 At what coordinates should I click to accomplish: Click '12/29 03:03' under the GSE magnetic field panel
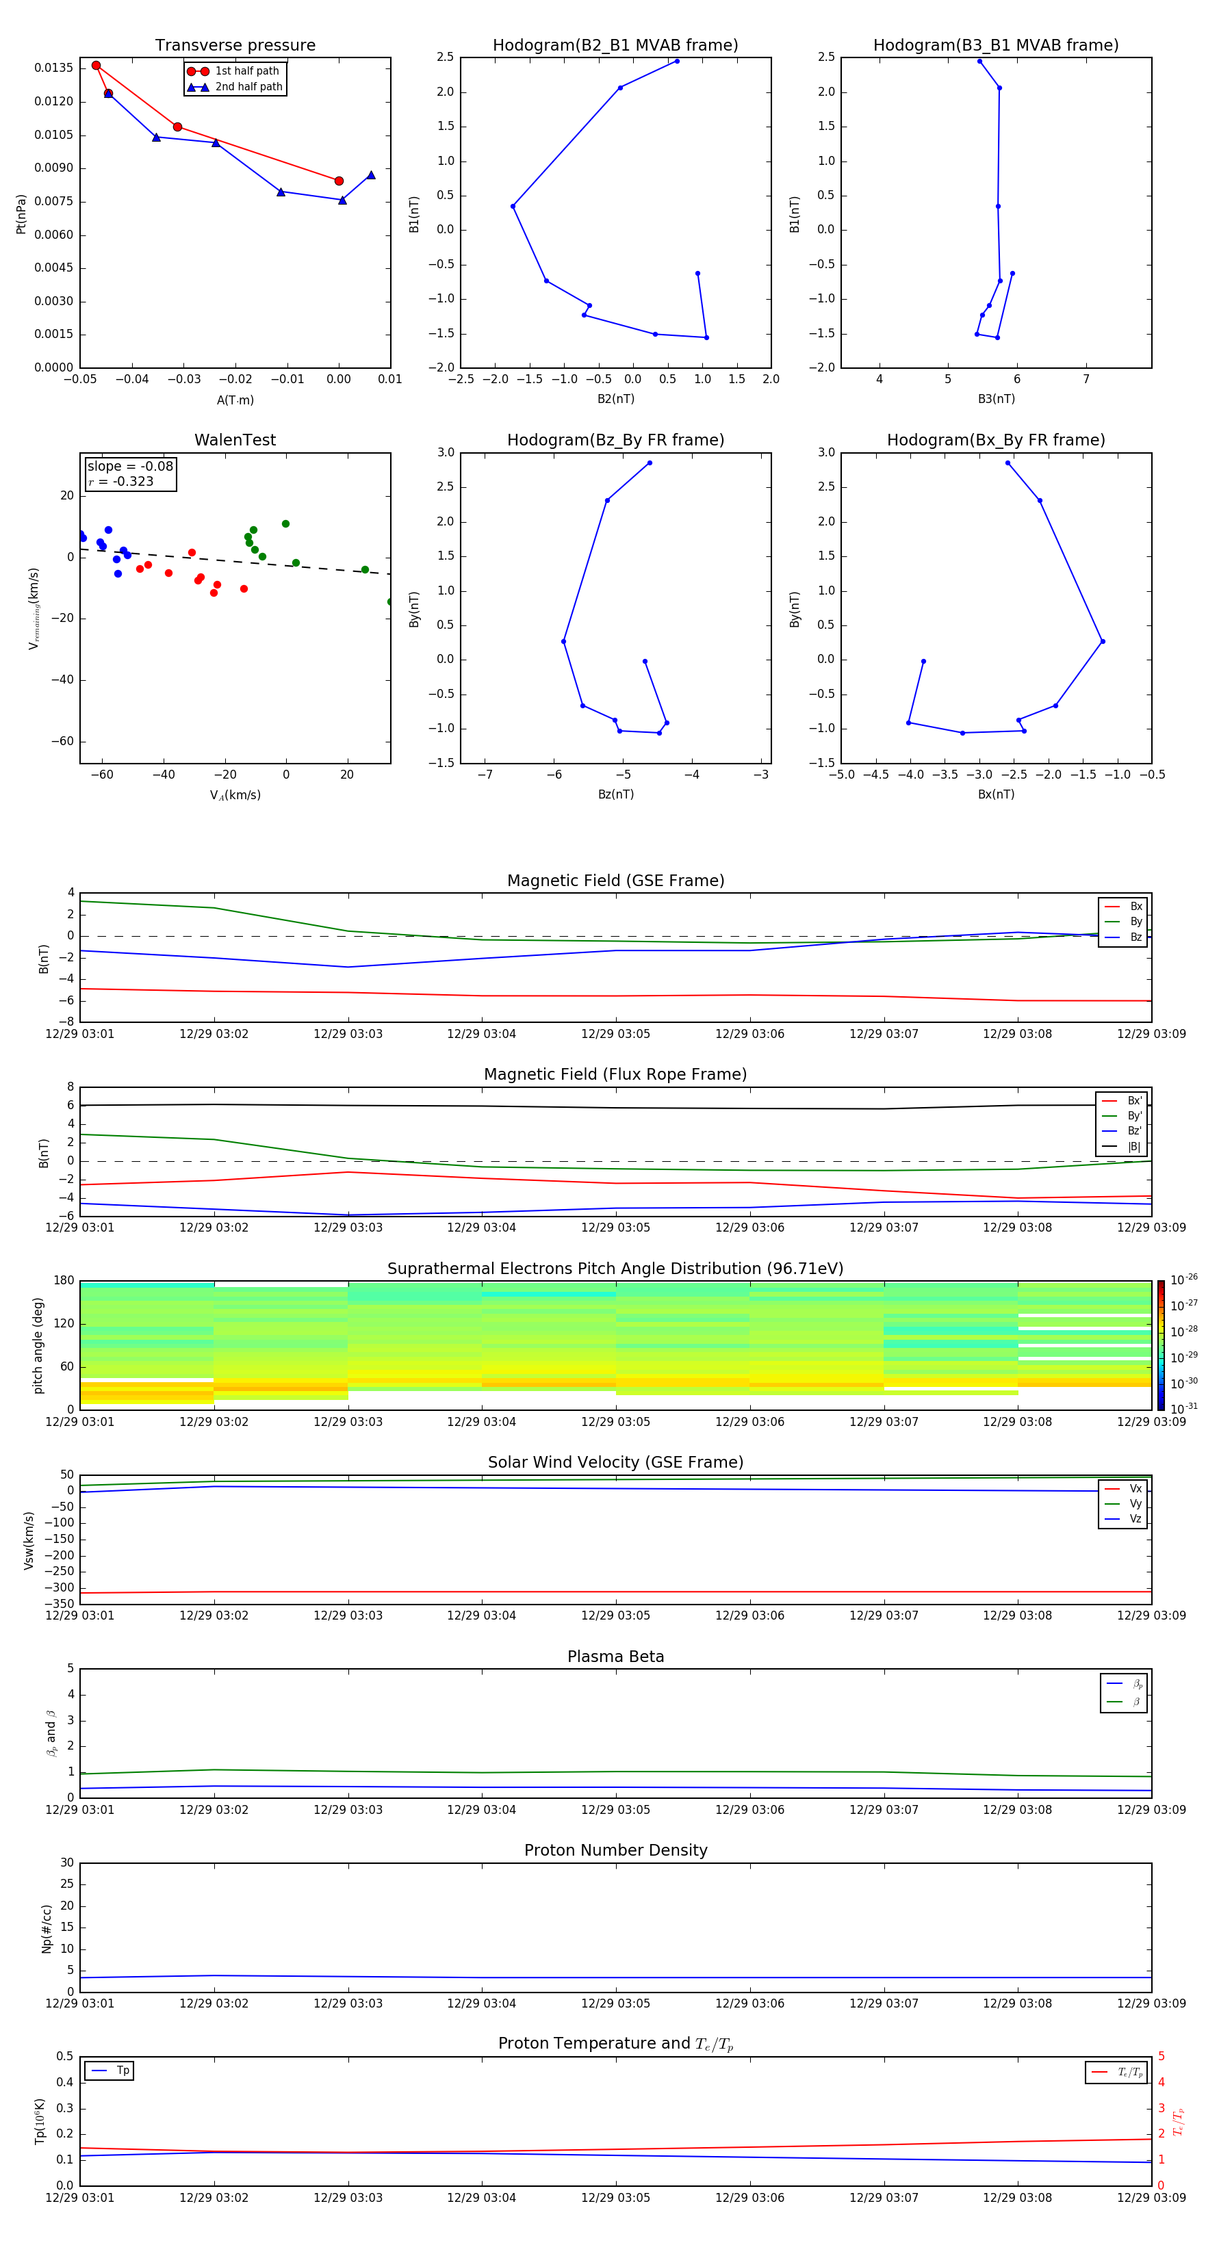pyautogui.click(x=348, y=1035)
